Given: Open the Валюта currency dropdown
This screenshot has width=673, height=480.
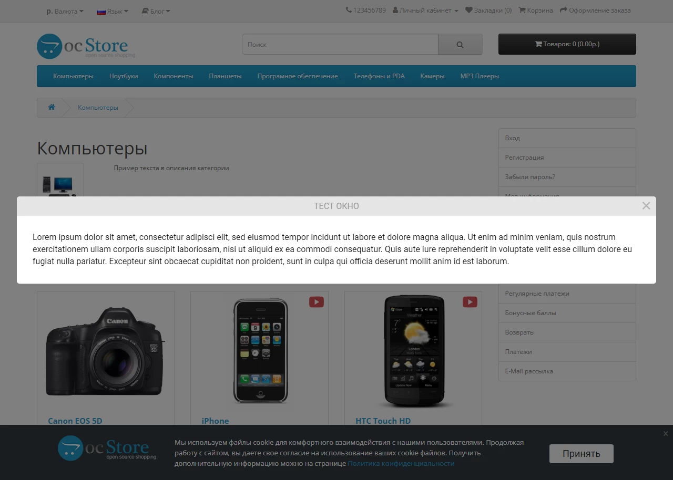Looking at the screenshot, I should pos(65,11).
